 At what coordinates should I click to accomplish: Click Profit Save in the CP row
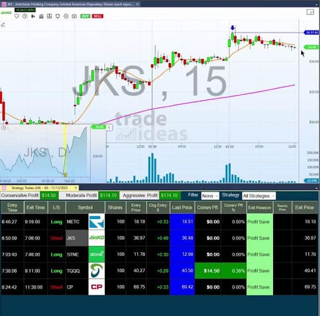[259, 287]
